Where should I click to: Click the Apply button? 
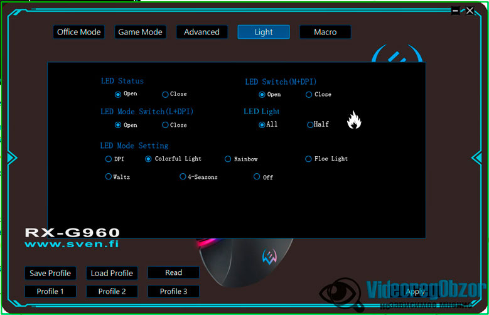(415, 292)
